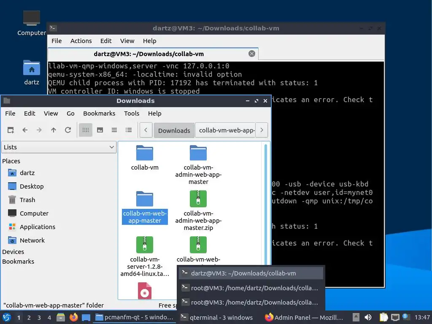Viewport: 432px width, 324px height.
Task: Select the Downloads path button
Action: [x=174, y=130]
